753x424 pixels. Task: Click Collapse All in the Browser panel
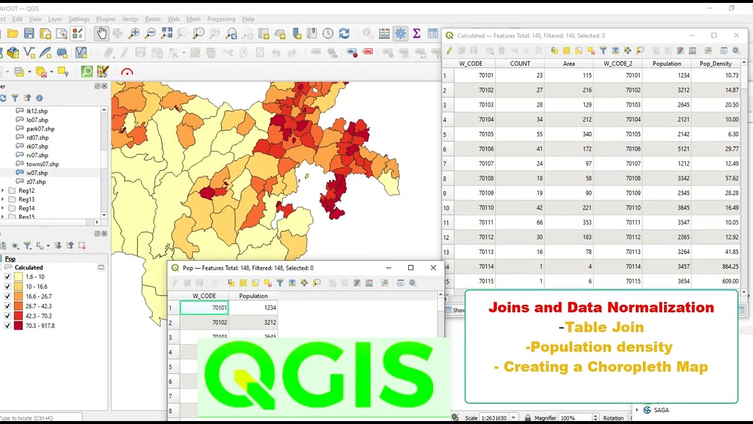click(x=27, y=98)
